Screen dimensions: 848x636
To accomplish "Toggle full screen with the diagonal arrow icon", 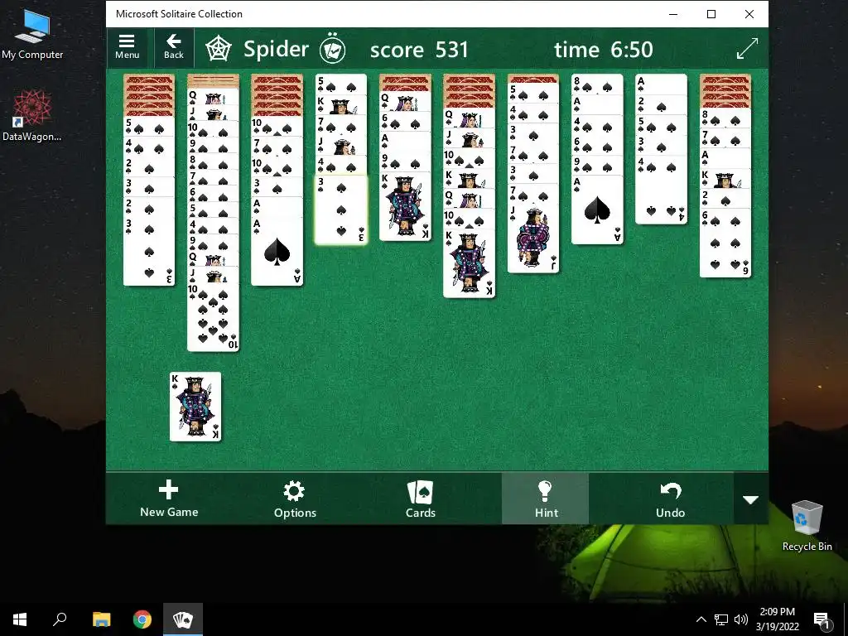I will 748,49.
